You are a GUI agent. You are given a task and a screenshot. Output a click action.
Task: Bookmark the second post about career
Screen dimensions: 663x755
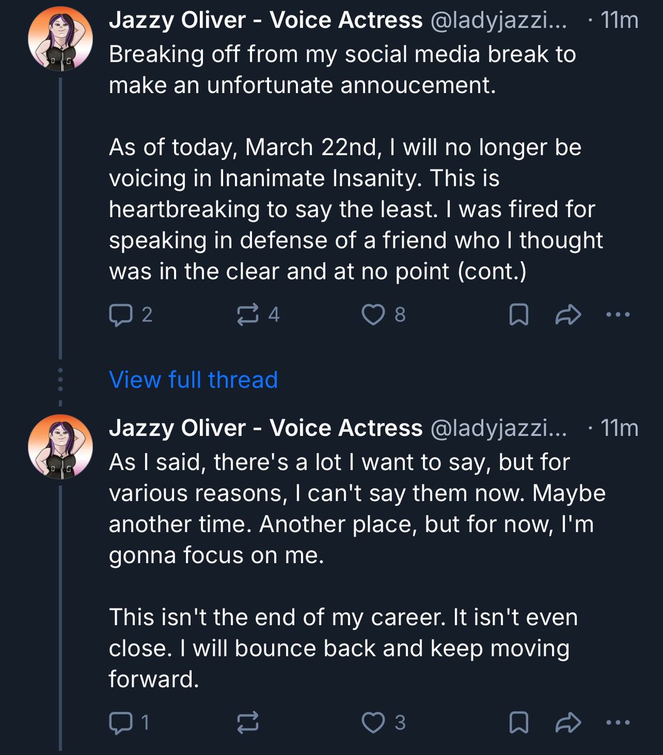pos(518,722)
